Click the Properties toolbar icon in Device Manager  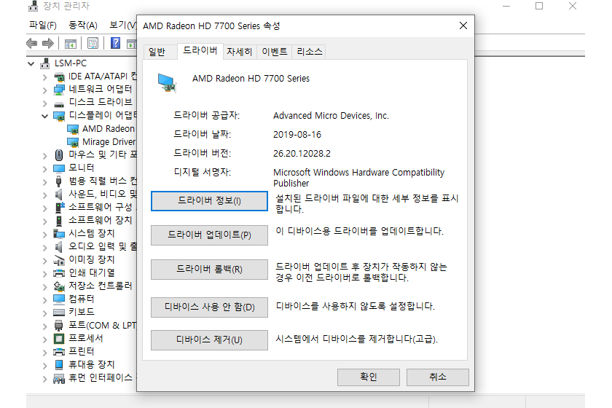coord(93,43)
